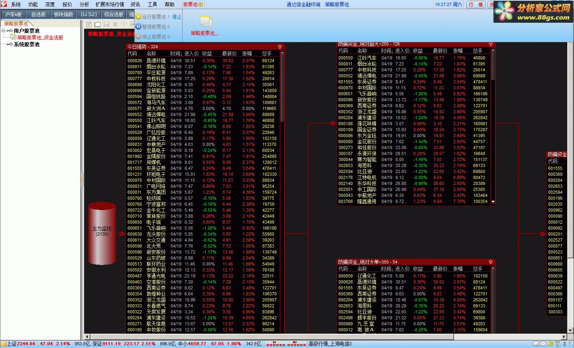Select 系统股票池 tree item
574x348 pixels.
coord(27,44)
